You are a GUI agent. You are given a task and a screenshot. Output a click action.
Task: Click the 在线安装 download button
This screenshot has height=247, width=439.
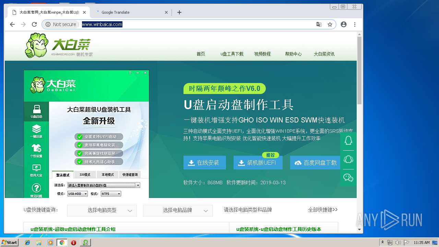[x=204, y=163]
